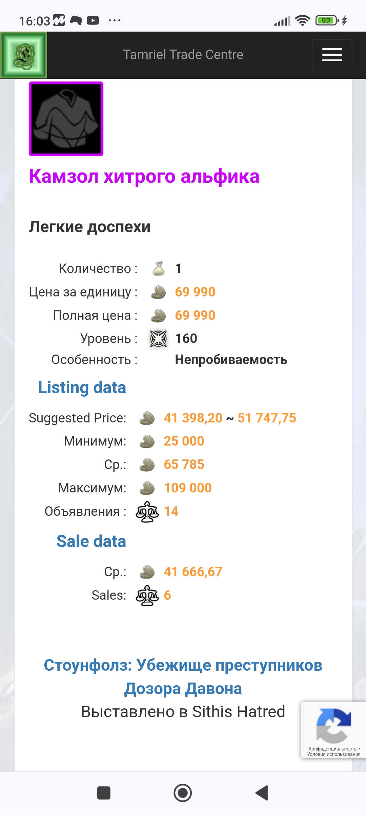Viewport: 366px width, 815px height.
Task: Tap the coin icon beside Suggested Price
Action: [x=147, y=418]
